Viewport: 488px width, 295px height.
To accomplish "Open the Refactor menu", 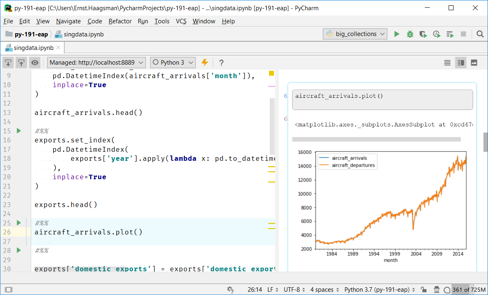I will [120, 21].
